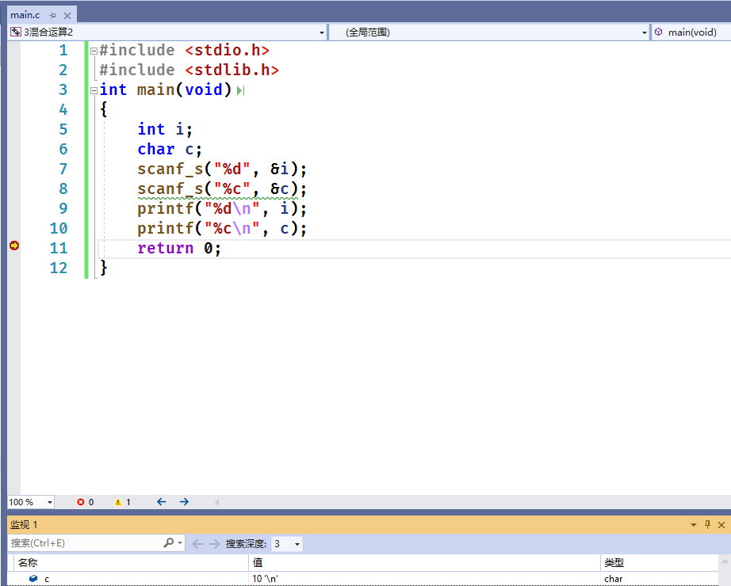Open the watch window options dropdown arrow
The width and height of the screenshot is (731, 586).
pos(694,525)
